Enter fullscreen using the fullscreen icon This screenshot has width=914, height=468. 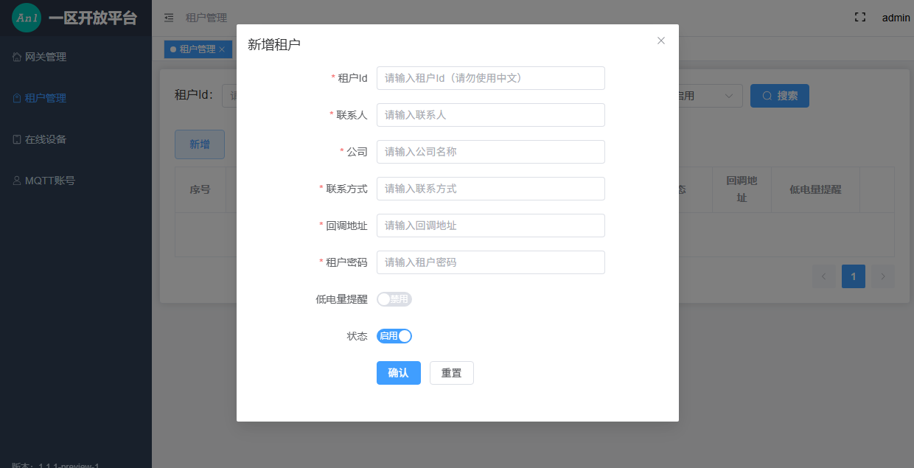(859, 18)
